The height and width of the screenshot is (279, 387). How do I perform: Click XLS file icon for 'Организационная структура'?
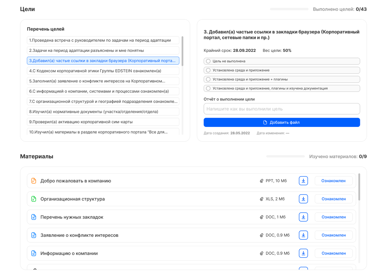coord(34,199)
